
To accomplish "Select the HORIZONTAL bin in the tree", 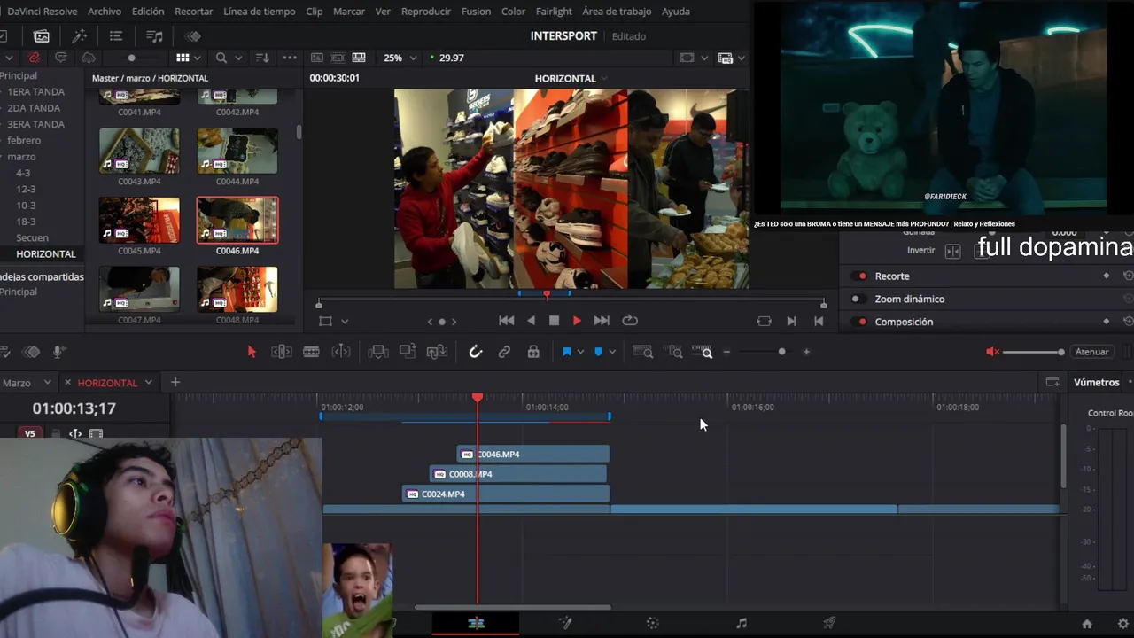I will [x=46, y=253].
